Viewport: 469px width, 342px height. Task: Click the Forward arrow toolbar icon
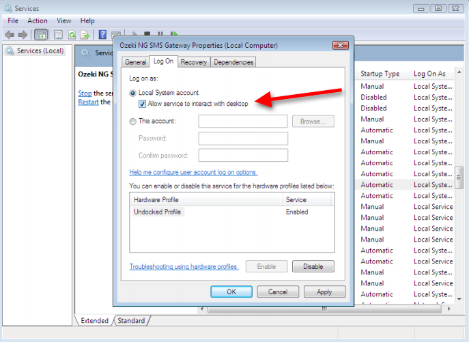(x=23, y=35)
